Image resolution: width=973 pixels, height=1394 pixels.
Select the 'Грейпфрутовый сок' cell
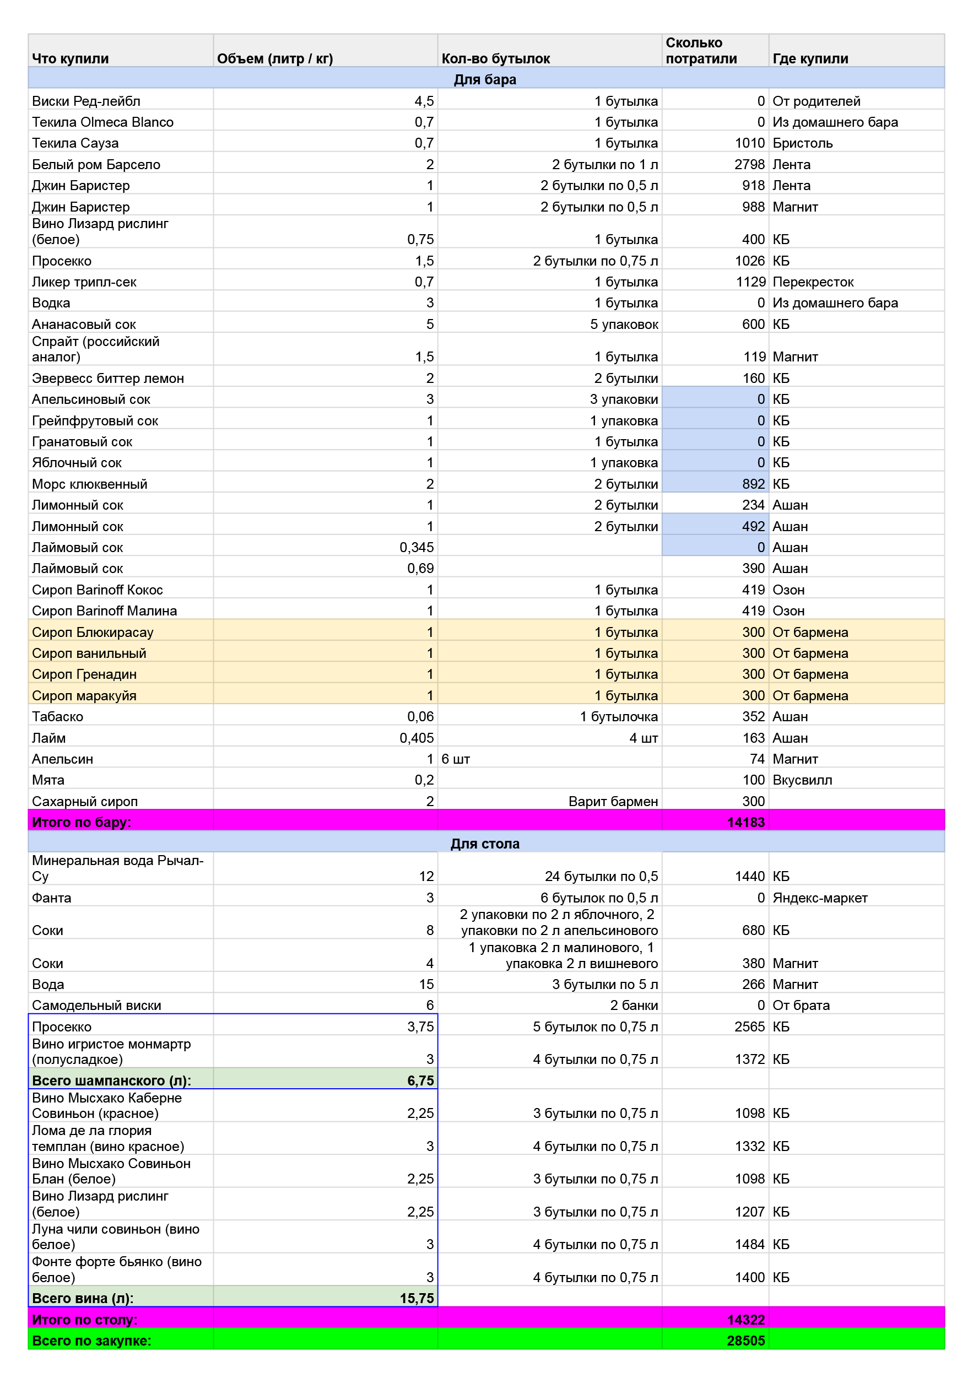(x=121, y=419)
